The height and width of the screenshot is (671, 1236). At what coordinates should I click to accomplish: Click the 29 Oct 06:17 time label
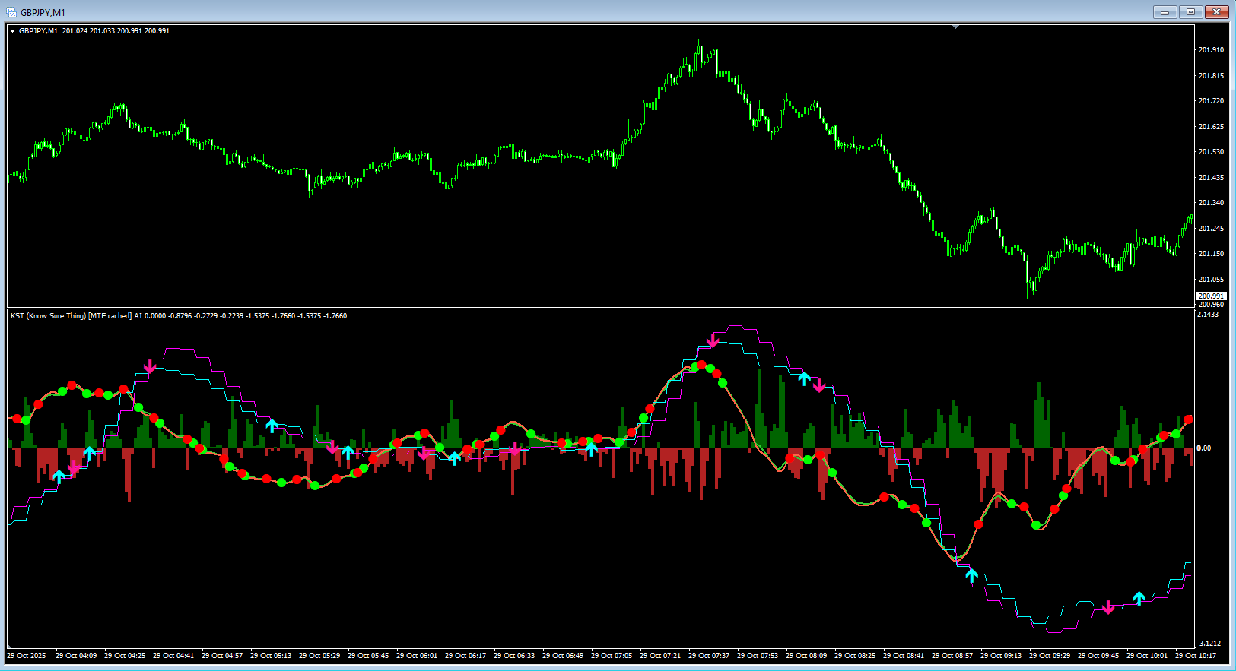pos(465,656)
